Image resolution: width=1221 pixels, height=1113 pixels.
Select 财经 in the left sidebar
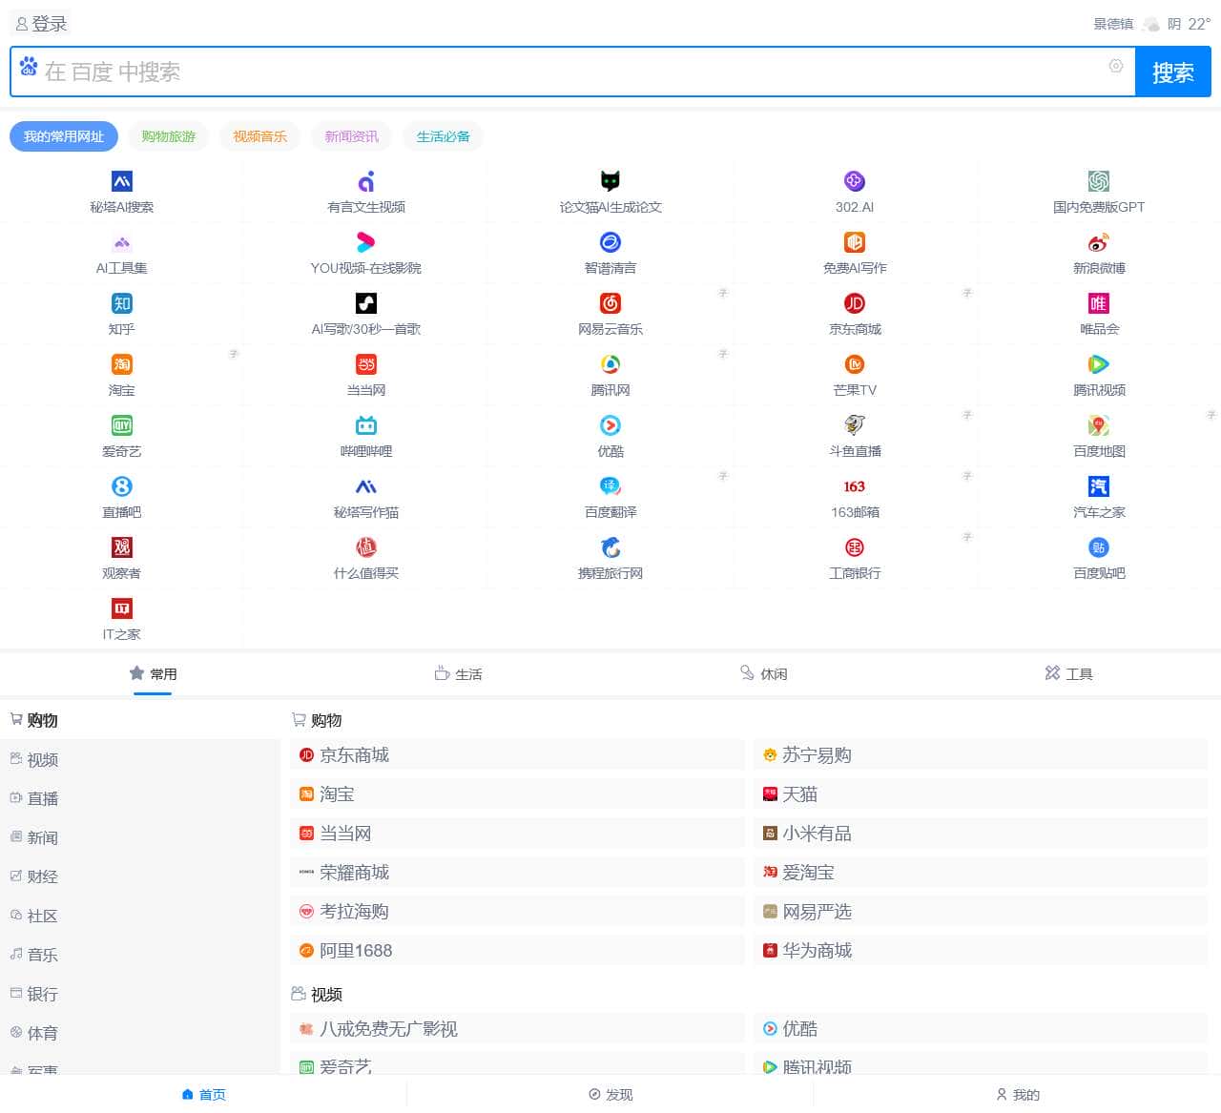coord(140,877)
